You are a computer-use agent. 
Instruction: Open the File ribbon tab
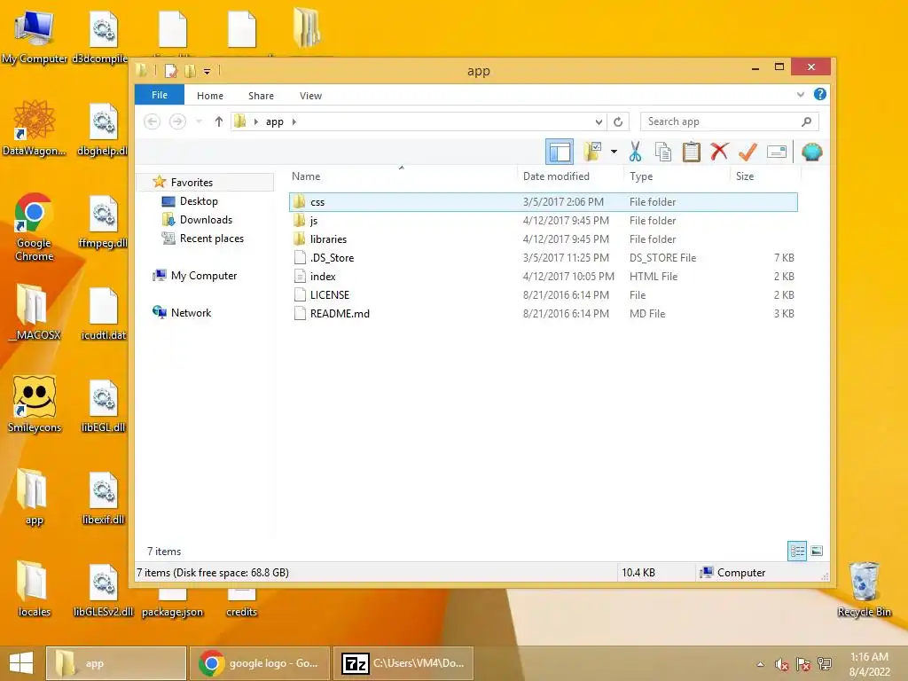(x=160, y=95)
